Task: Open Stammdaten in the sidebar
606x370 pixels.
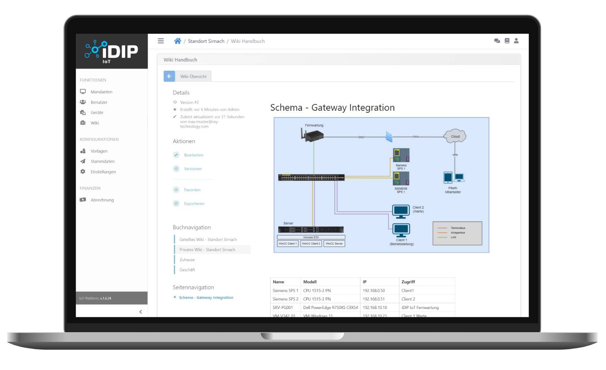Action: point(102,161)
